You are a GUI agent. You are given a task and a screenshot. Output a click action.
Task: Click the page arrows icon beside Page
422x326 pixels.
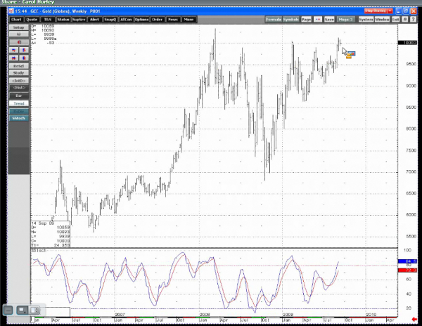(318, 19)
